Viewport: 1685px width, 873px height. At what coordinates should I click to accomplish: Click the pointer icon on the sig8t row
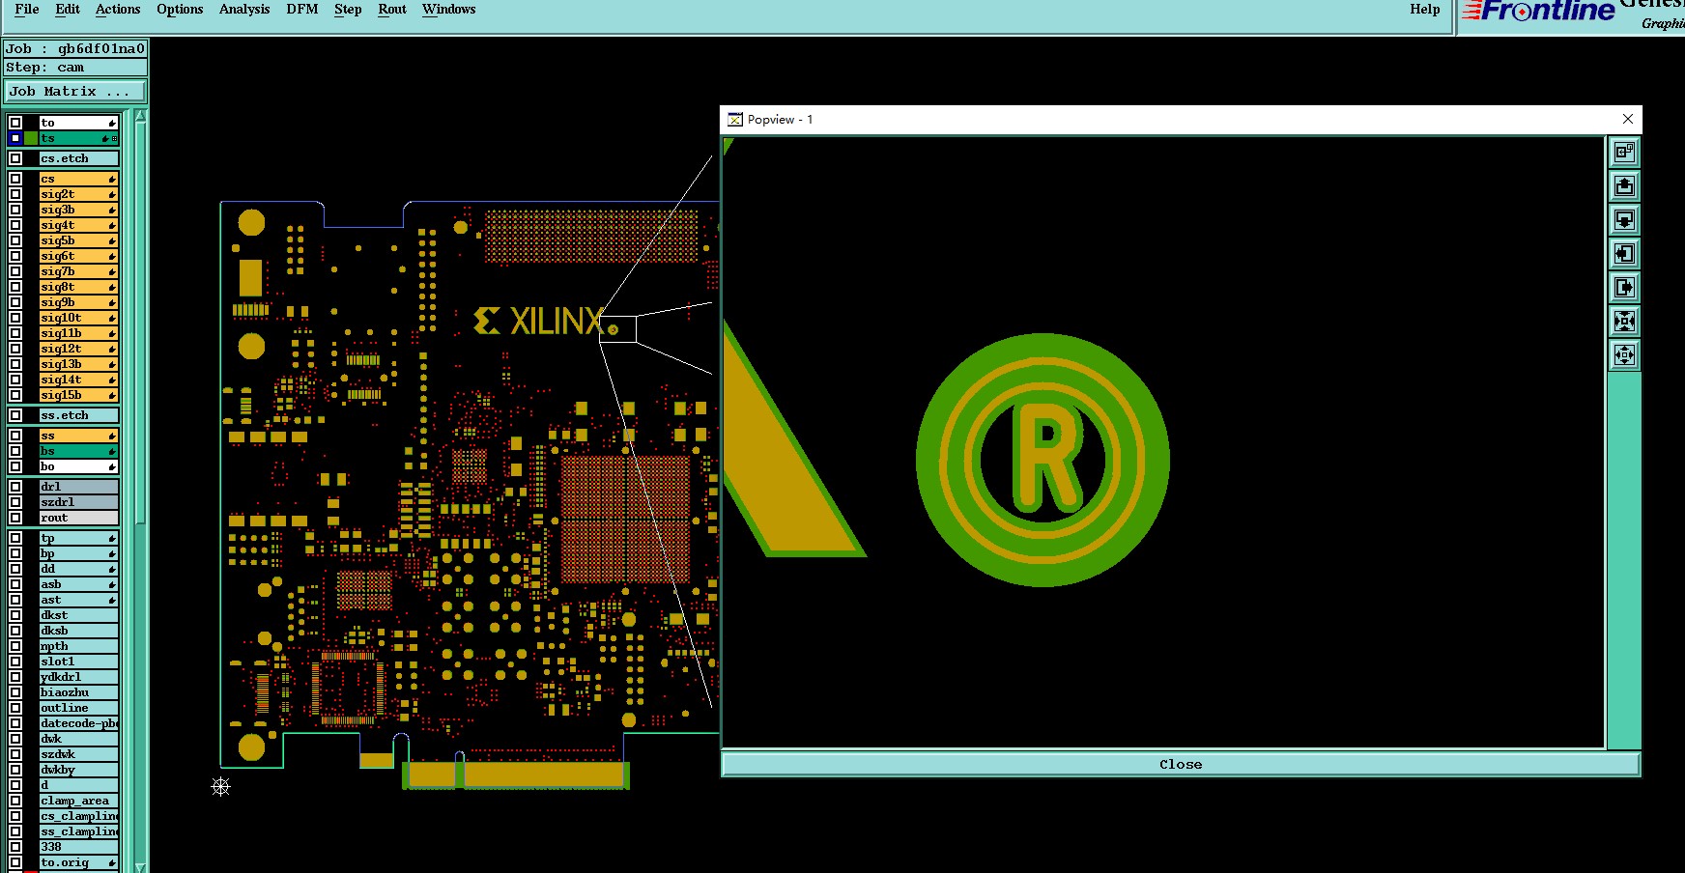click(x=112, y=288)
